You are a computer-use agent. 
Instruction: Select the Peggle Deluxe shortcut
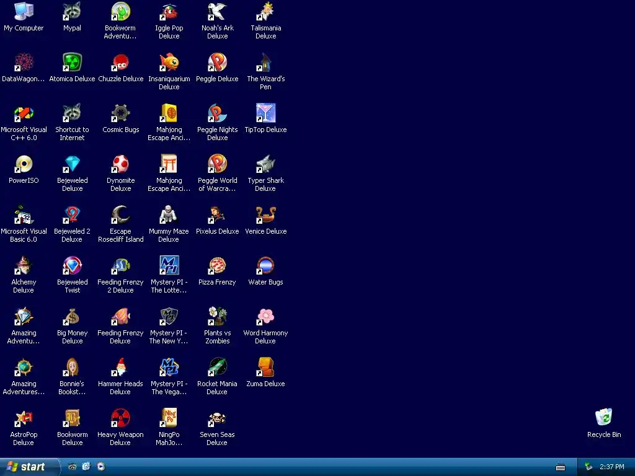(218, 63)
